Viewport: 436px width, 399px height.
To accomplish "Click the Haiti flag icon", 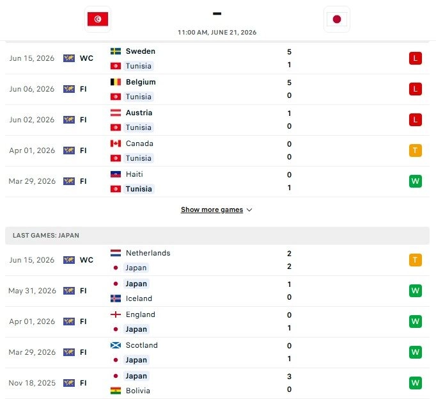I will (x=116, y=174).
